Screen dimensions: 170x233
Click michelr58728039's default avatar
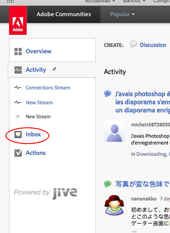click(x=114, y=131)
